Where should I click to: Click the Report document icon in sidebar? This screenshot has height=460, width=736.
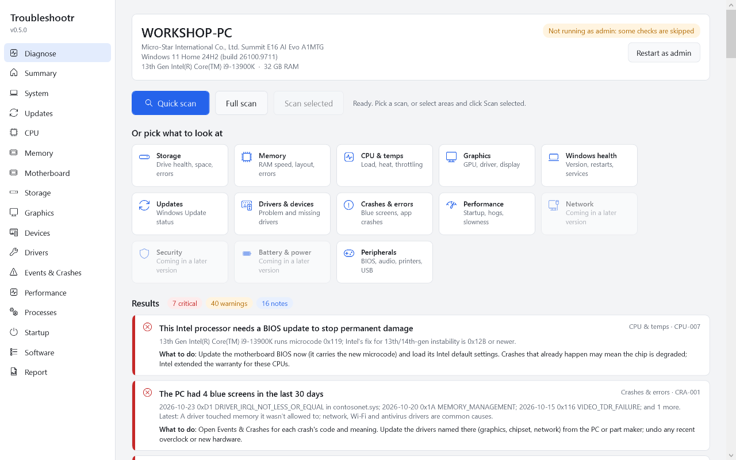[14, 372]
